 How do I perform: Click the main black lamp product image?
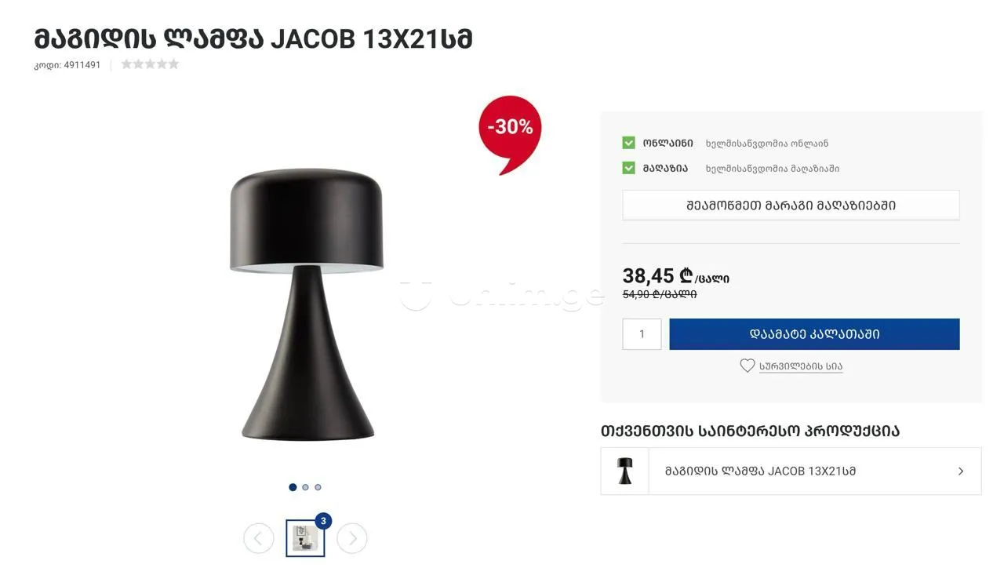[x=307, y=304]
